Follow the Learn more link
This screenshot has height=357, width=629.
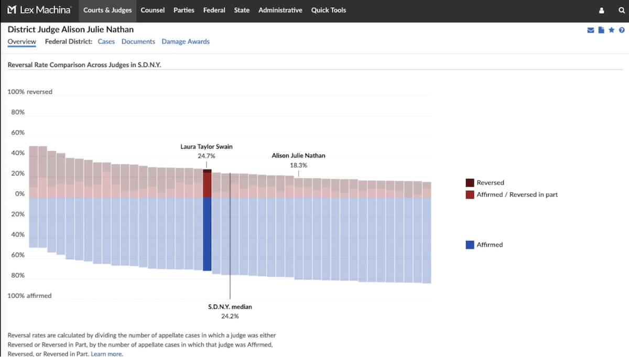pos(107,354)
